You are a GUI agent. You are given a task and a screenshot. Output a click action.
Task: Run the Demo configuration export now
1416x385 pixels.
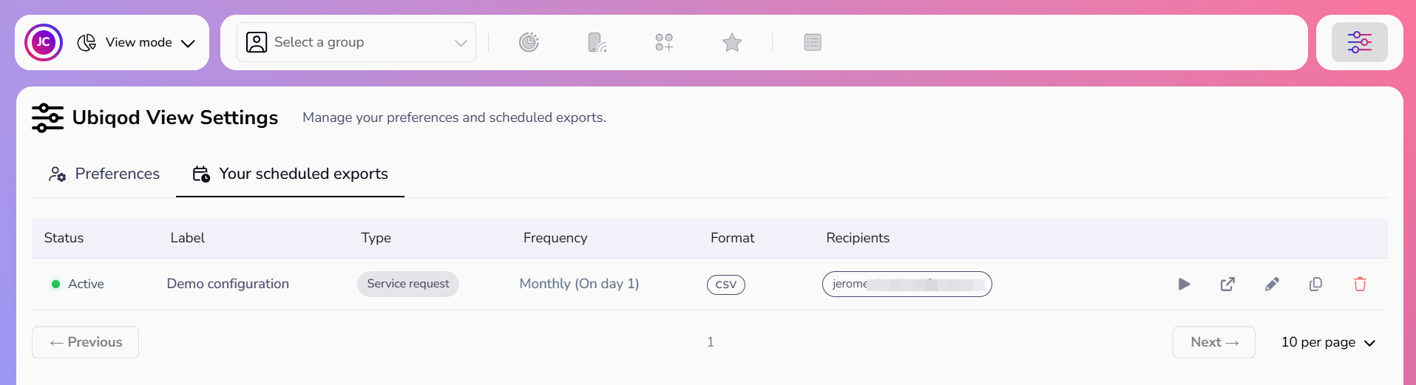pos(1184,284)
